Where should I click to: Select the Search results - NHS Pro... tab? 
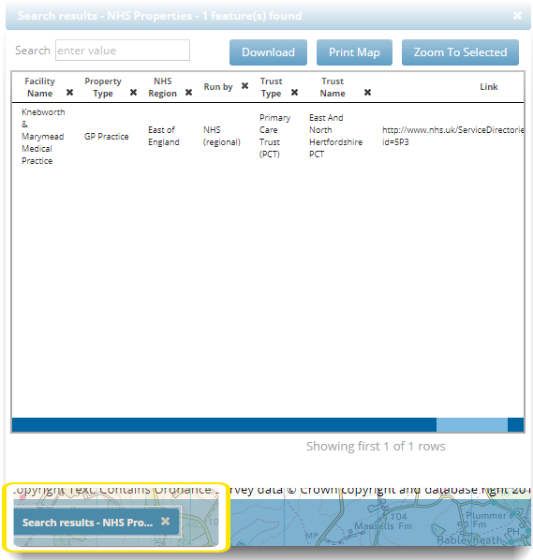(x=87, y=523)
